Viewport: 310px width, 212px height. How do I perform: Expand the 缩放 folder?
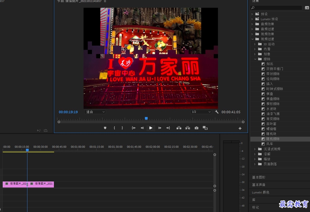(x=255, y=159)
